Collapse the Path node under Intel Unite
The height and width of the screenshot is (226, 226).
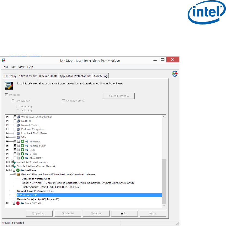pos(15,174)
